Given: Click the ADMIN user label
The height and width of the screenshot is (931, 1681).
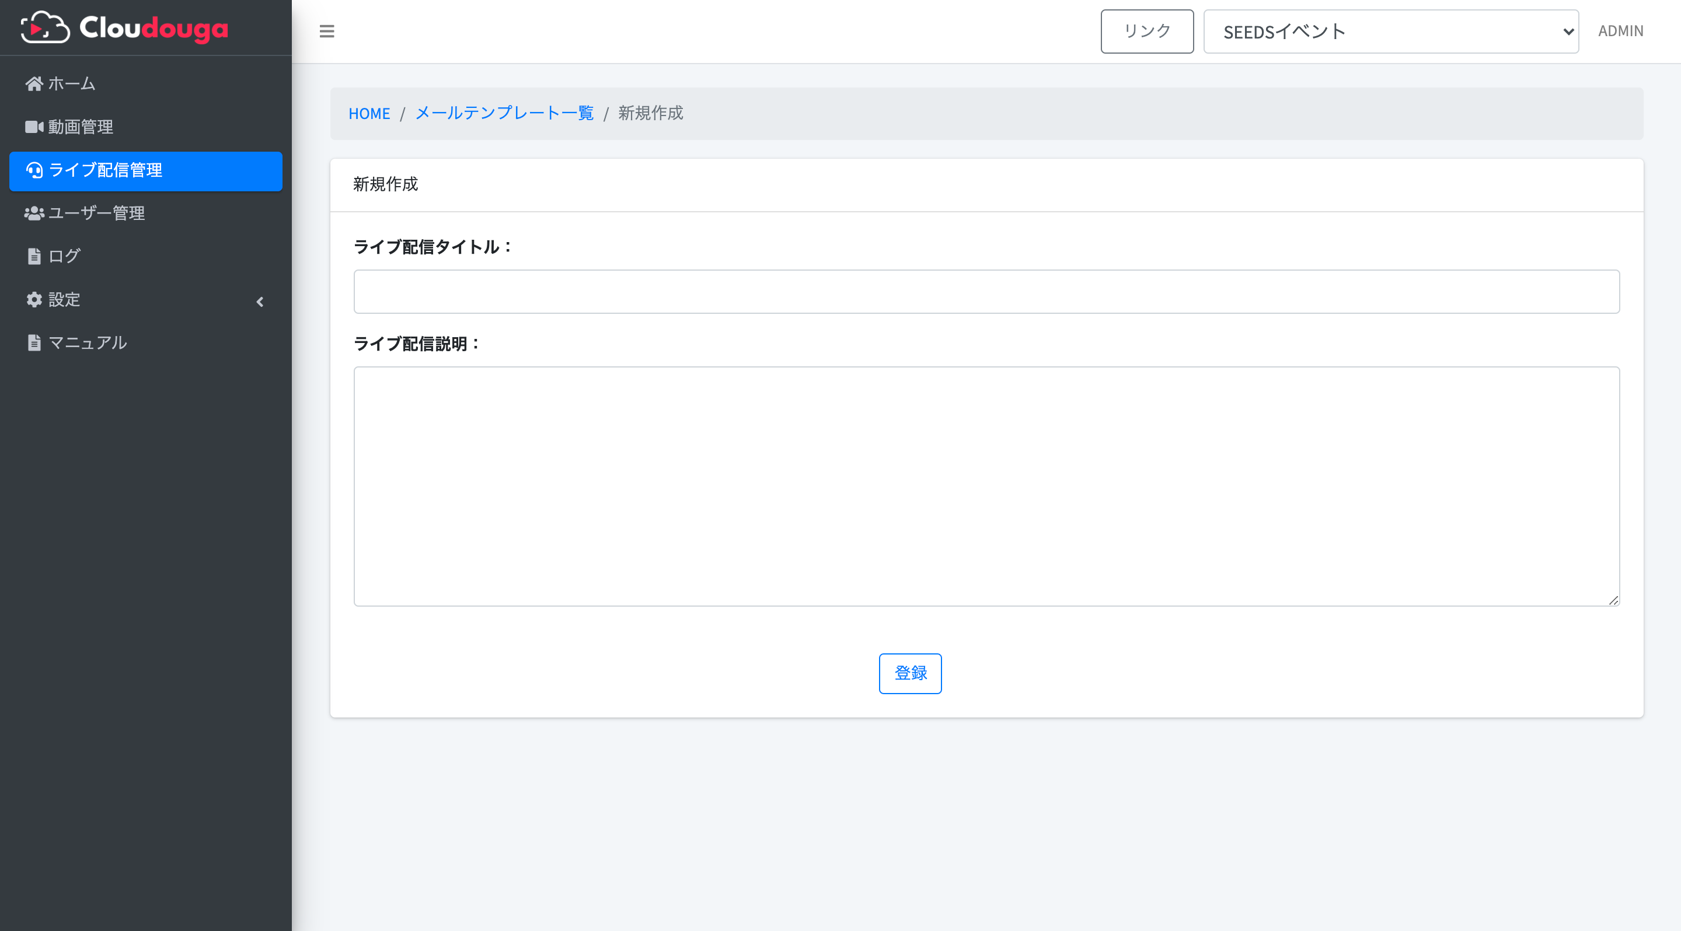Looking at the screenshot, I should (1620, 31).
